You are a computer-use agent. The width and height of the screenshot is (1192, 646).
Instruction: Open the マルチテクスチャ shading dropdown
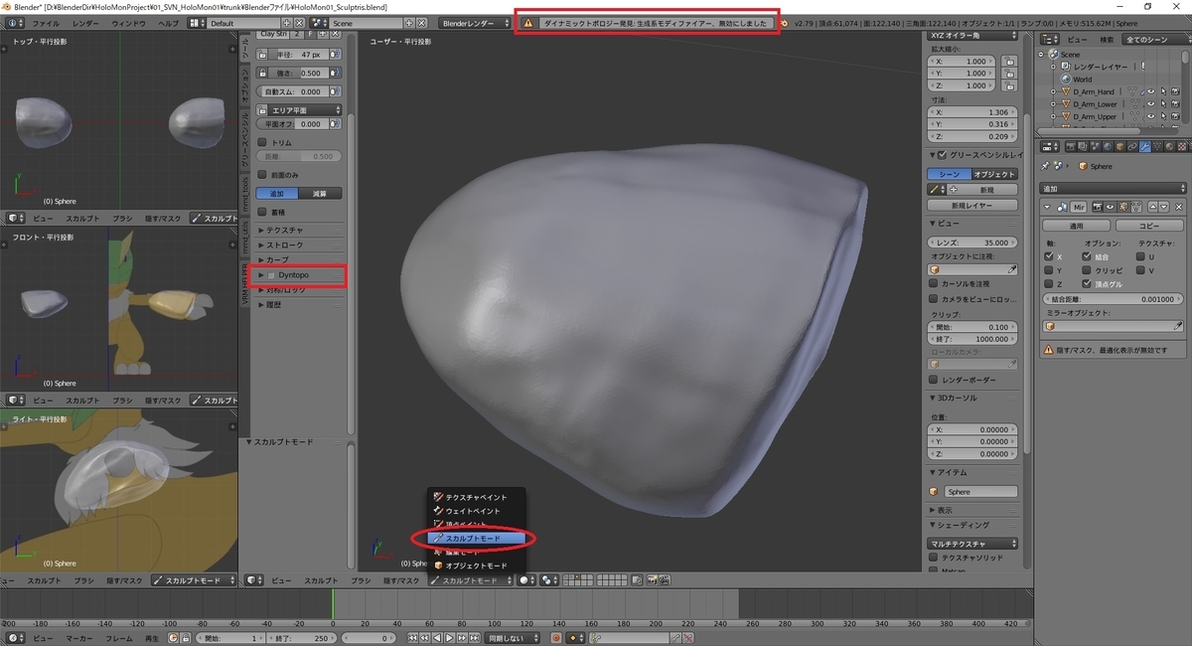click(x=972, y=544)
